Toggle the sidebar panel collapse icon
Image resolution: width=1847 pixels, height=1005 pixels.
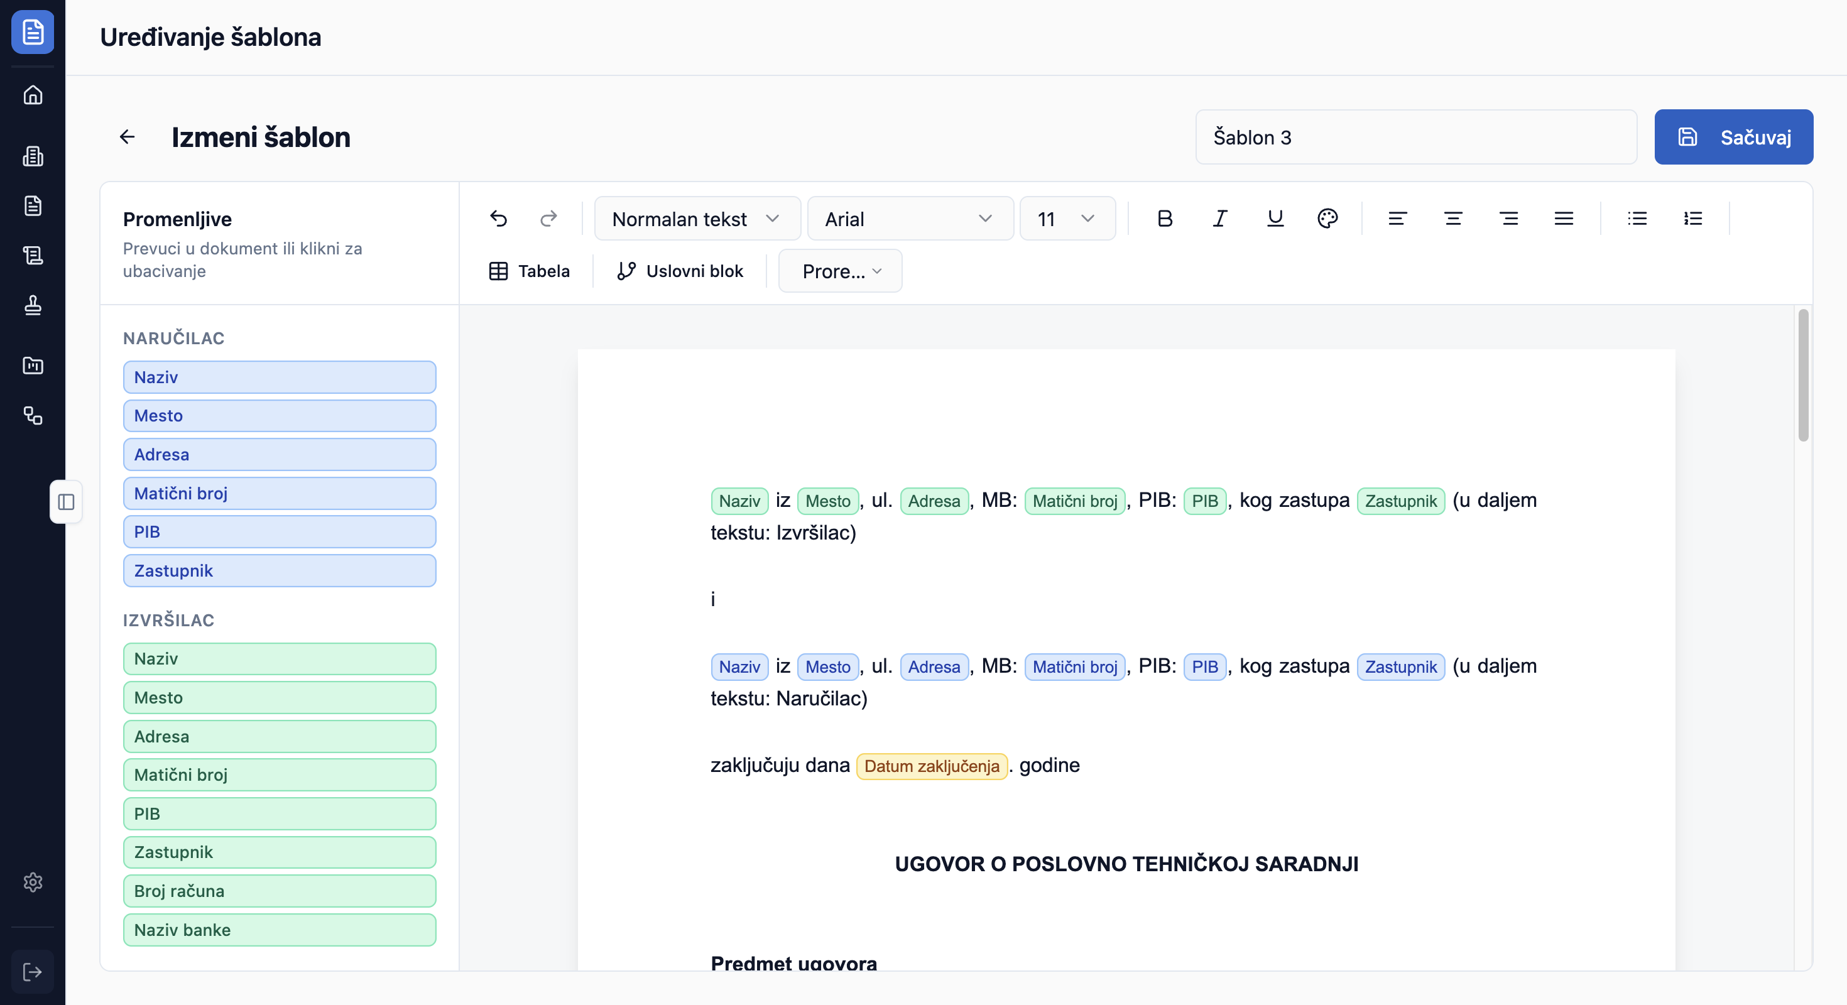66,502
